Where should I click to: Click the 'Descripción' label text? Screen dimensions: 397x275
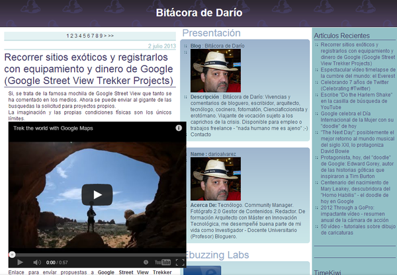pyautogui.click(x=204, y=97)
